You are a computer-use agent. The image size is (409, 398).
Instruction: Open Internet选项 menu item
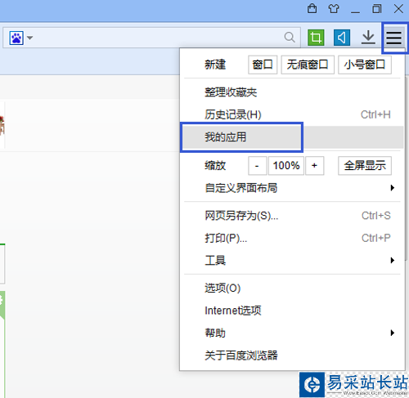292,311
